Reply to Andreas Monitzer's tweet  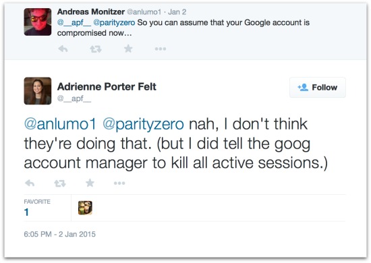pos(63,49)
